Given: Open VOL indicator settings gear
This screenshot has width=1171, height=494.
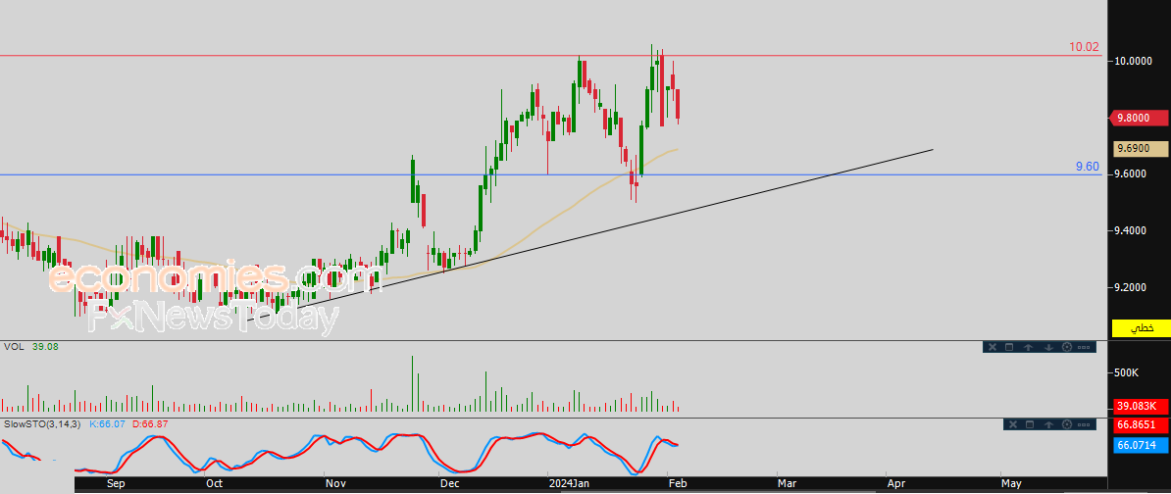Looking at the screenshot, I should [x=1066, y=347].
